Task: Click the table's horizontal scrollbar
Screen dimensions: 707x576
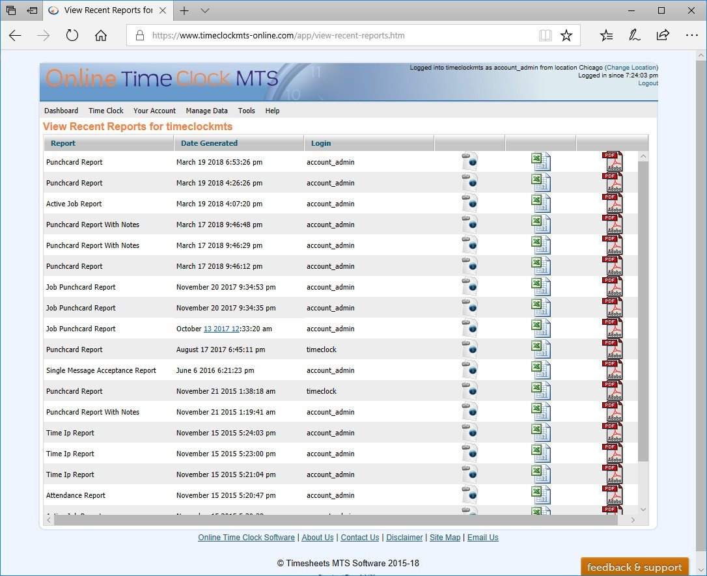Action: coord(336,520)
